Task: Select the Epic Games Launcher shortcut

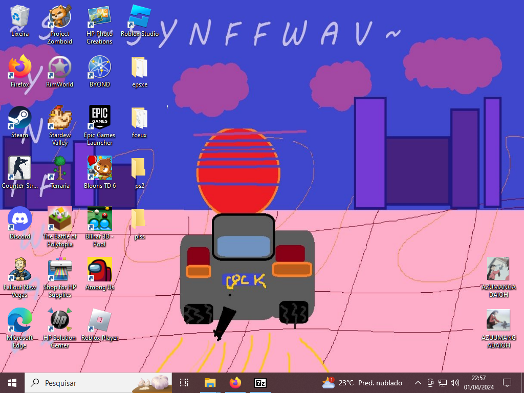Action: click(x=100, y=126)
